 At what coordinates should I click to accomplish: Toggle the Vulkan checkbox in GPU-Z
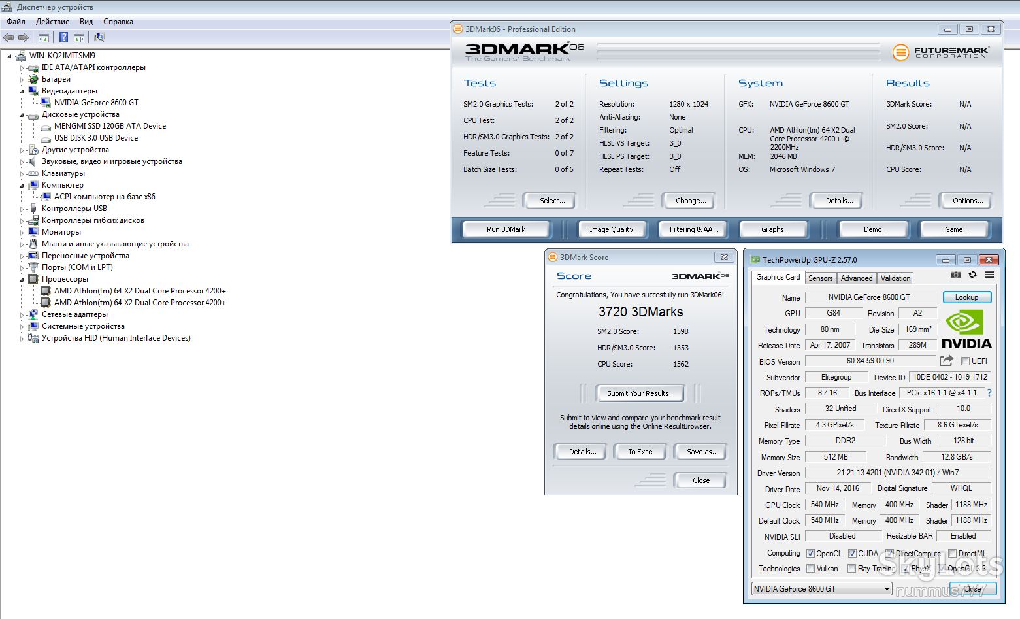[810, 569]
